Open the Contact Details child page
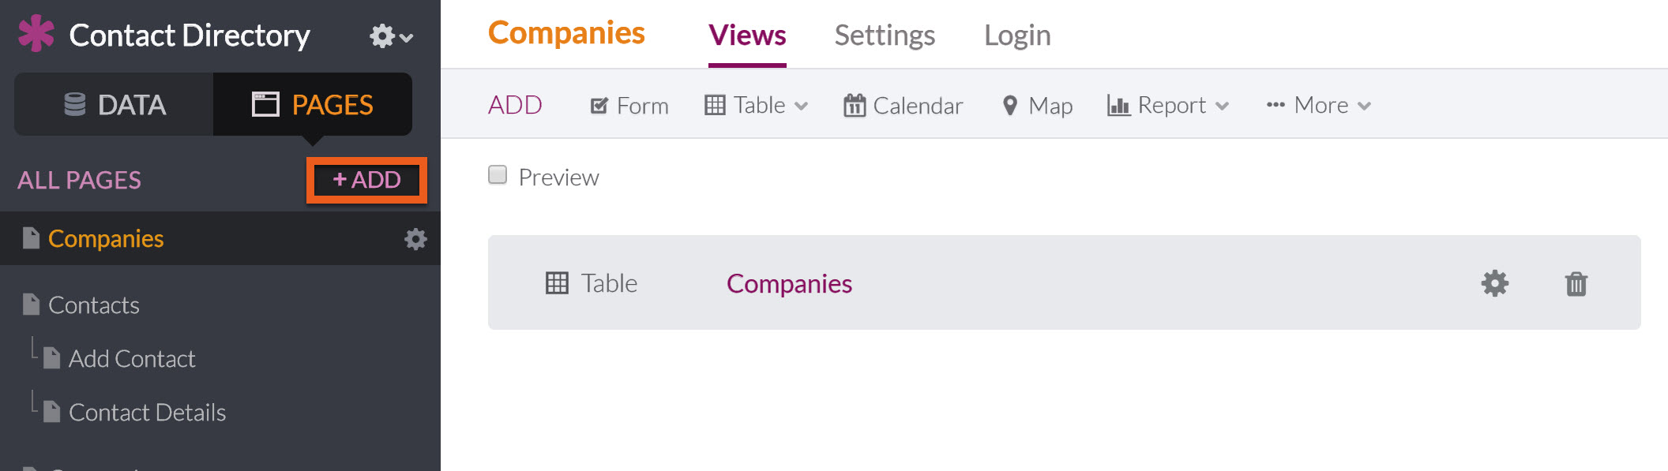Viewport: 1668px width, 471px height. [147, 412]
